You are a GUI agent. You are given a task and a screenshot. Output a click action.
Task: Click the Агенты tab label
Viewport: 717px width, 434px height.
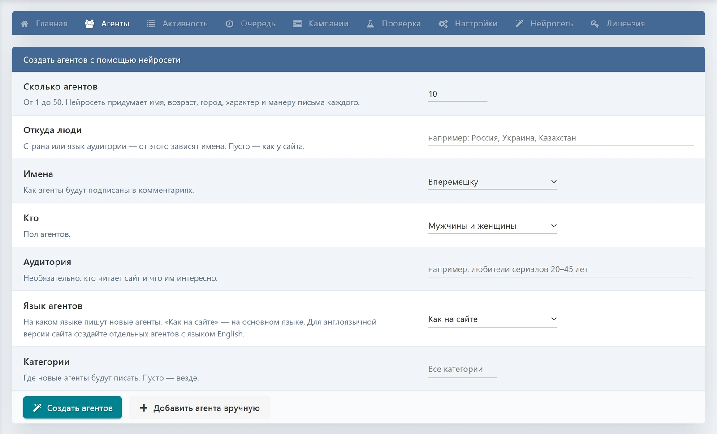[x=115, y=24]
